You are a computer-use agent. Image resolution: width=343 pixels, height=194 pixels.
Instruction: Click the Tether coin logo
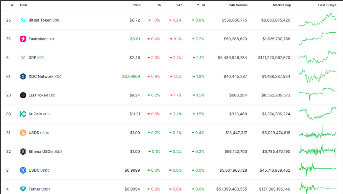[23, 189]
